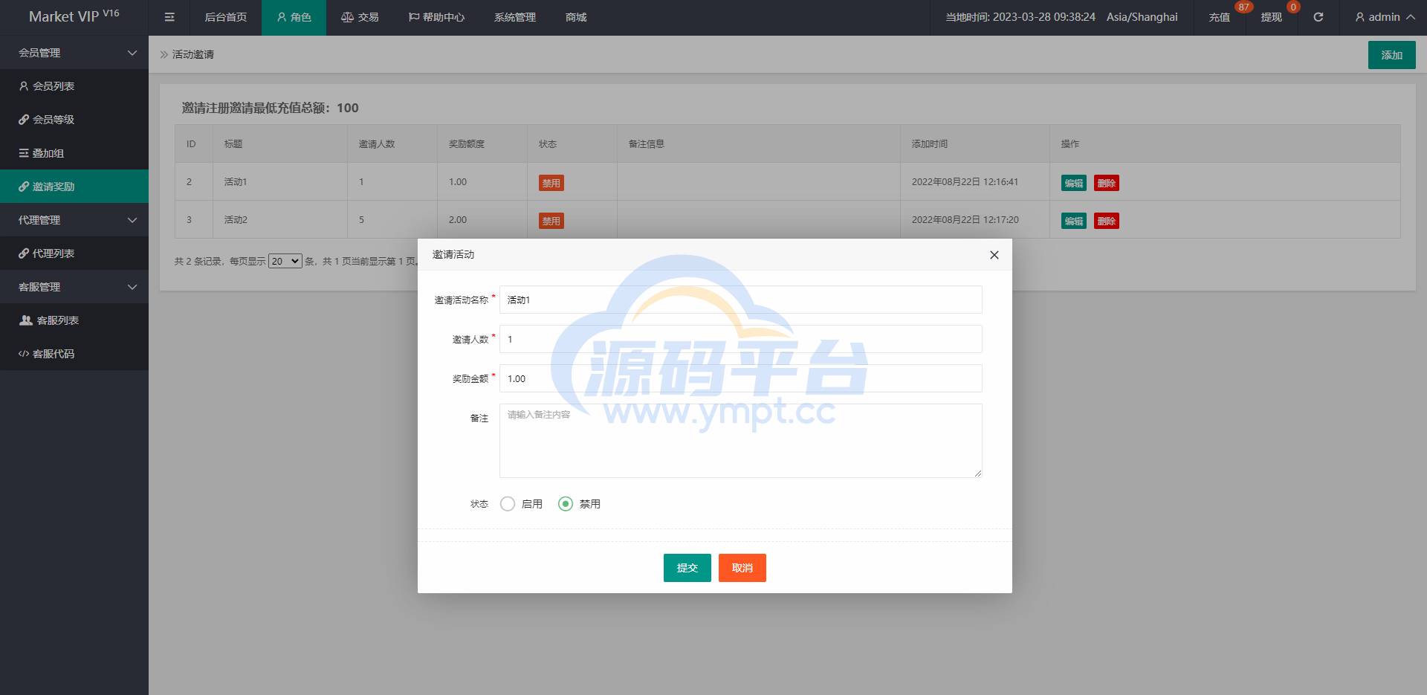Image resolution: width=1427 pixels, height=695 pixels.
Task: Open 客服列表 in the sidebar
Action: (x=74, y=320)
